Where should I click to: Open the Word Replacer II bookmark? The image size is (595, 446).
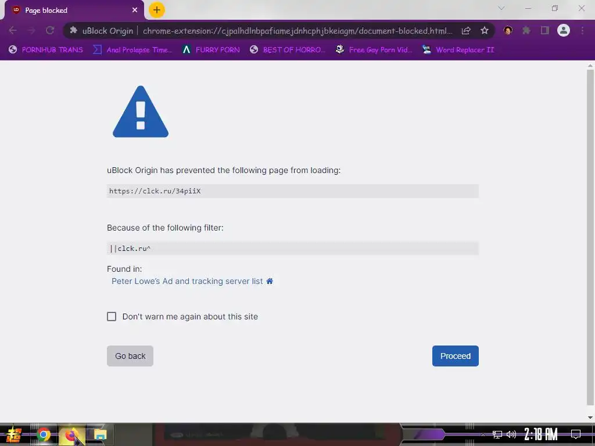click(x=458, y=50)
